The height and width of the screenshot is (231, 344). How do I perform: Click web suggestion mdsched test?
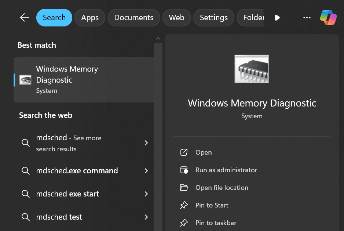click(x=84, y=217)
